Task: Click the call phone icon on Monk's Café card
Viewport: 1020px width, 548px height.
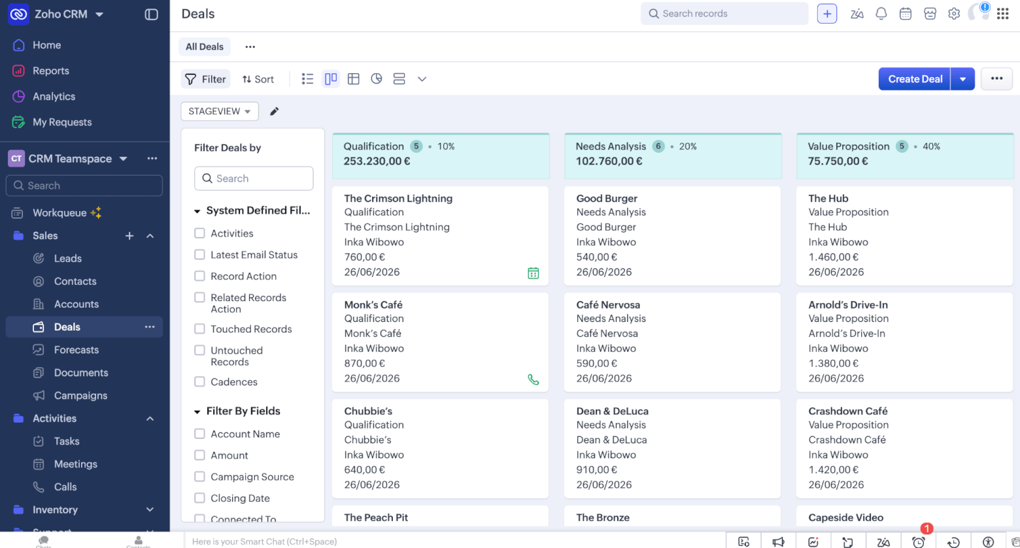Action: (534, 379)
